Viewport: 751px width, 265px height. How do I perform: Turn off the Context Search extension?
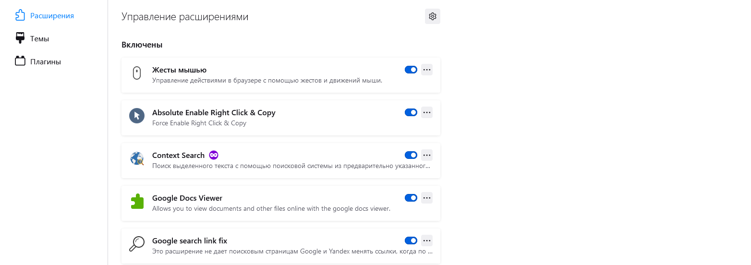pos(411,155)
